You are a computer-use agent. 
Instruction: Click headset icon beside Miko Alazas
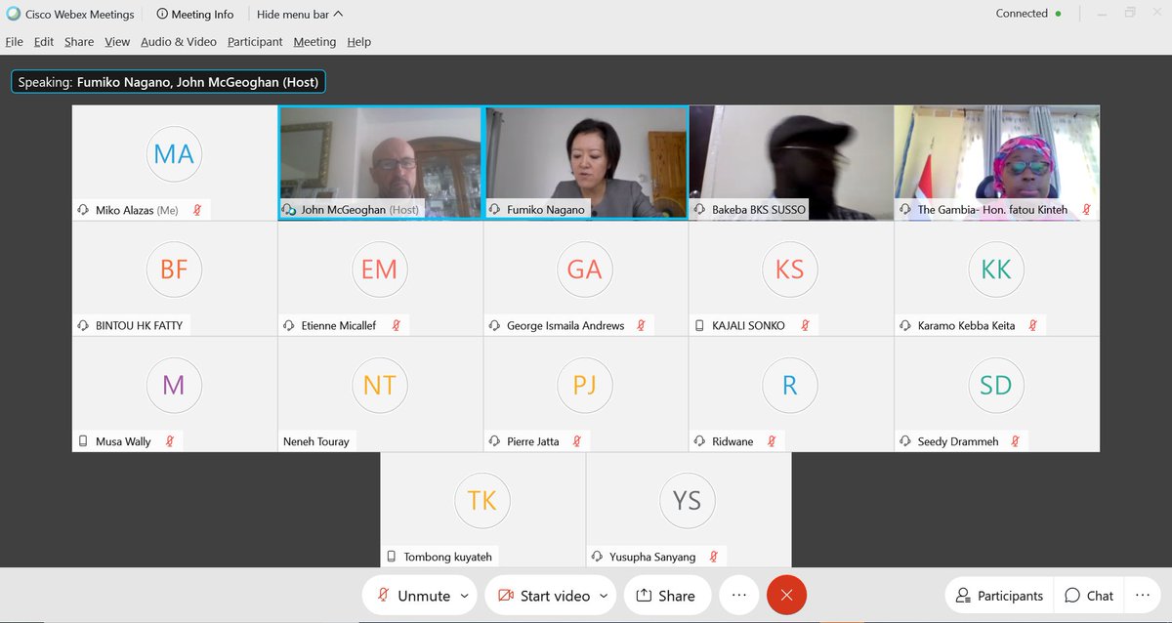[84, 210]
